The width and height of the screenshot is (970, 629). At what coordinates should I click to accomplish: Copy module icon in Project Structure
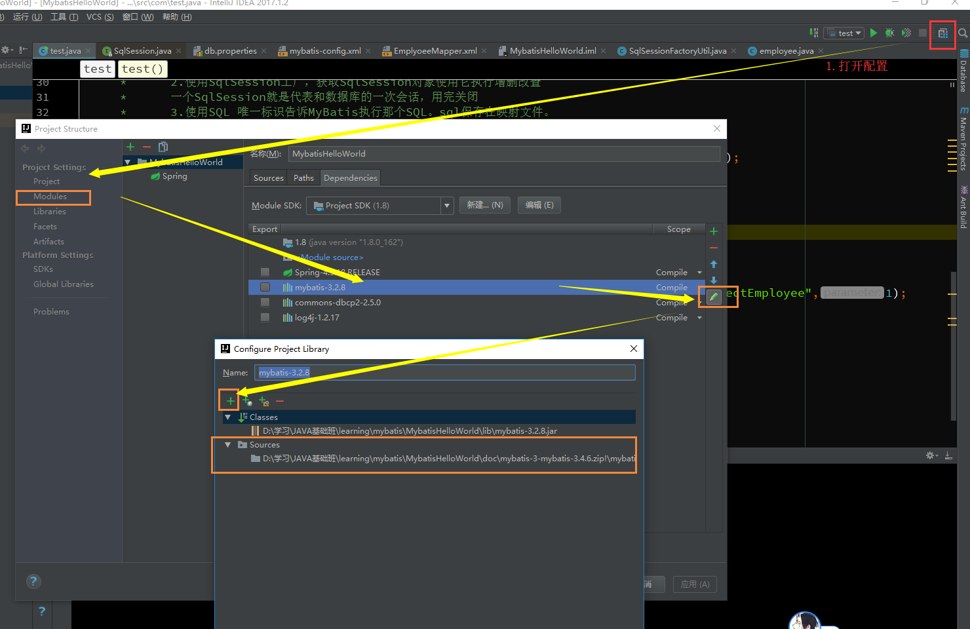click(x=163, y=147)
